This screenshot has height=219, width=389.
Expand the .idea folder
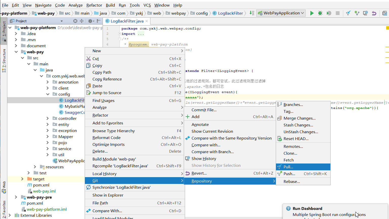pos(16,34)
